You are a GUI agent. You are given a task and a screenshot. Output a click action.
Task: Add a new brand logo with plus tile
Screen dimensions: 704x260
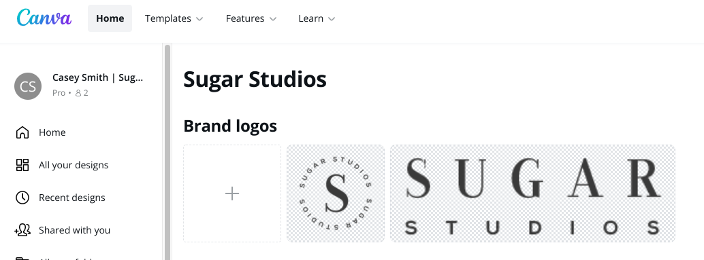[232, 193]
